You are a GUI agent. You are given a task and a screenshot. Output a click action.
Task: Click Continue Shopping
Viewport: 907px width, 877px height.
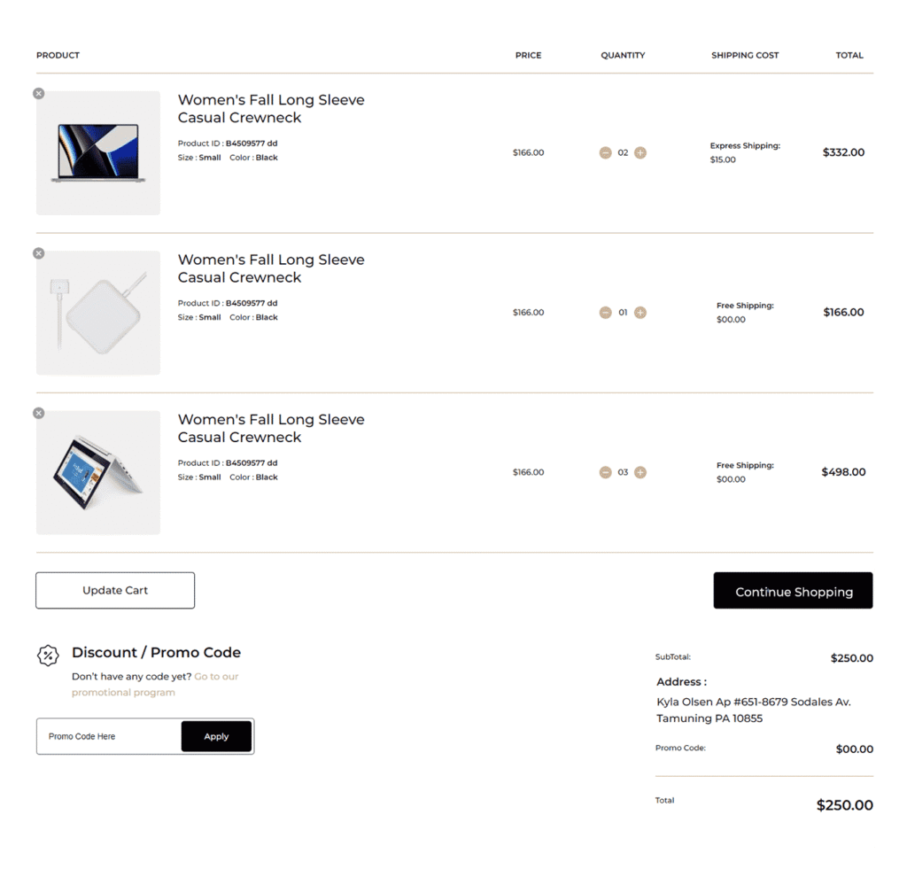pos(793,591)
